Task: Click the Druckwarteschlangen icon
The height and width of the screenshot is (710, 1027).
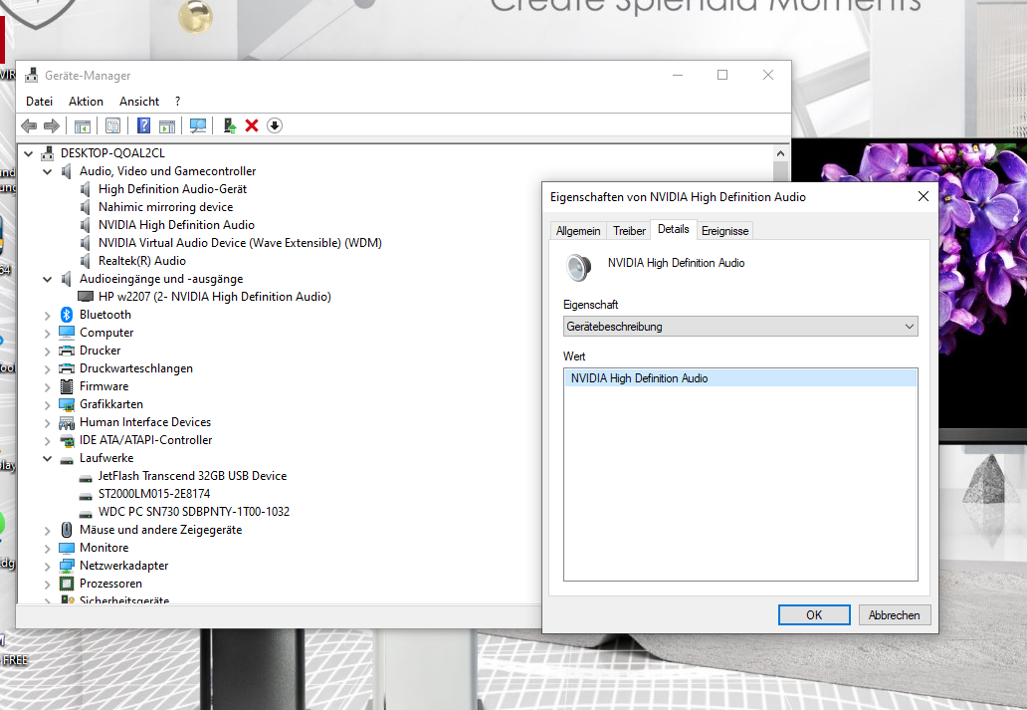Action: (x=66, y=368)
